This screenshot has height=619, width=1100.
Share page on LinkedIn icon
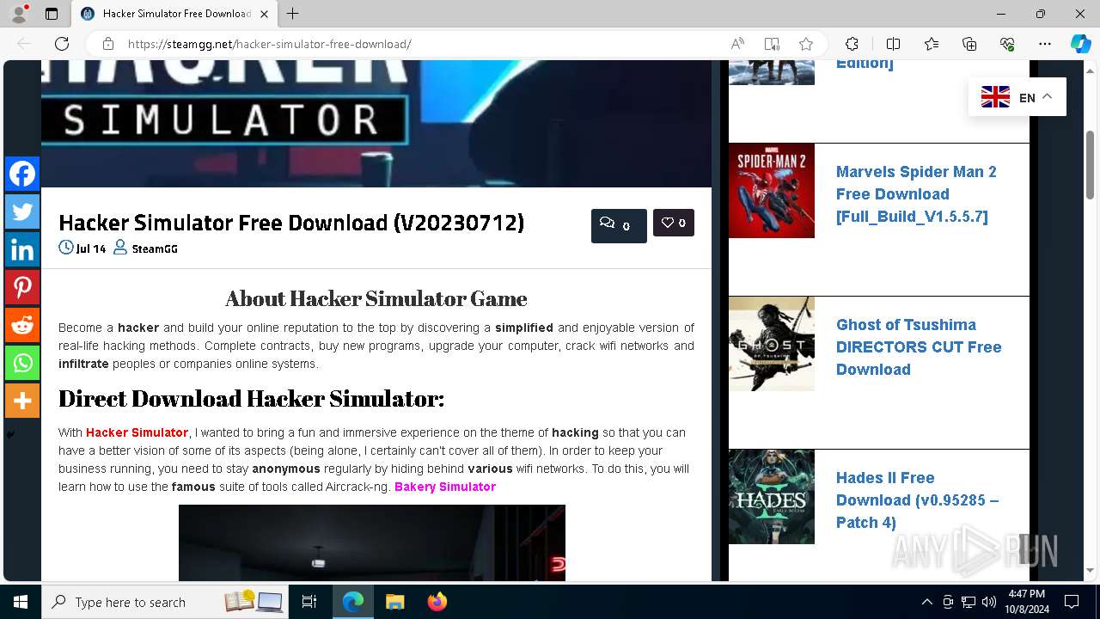[x=22, y=249]
